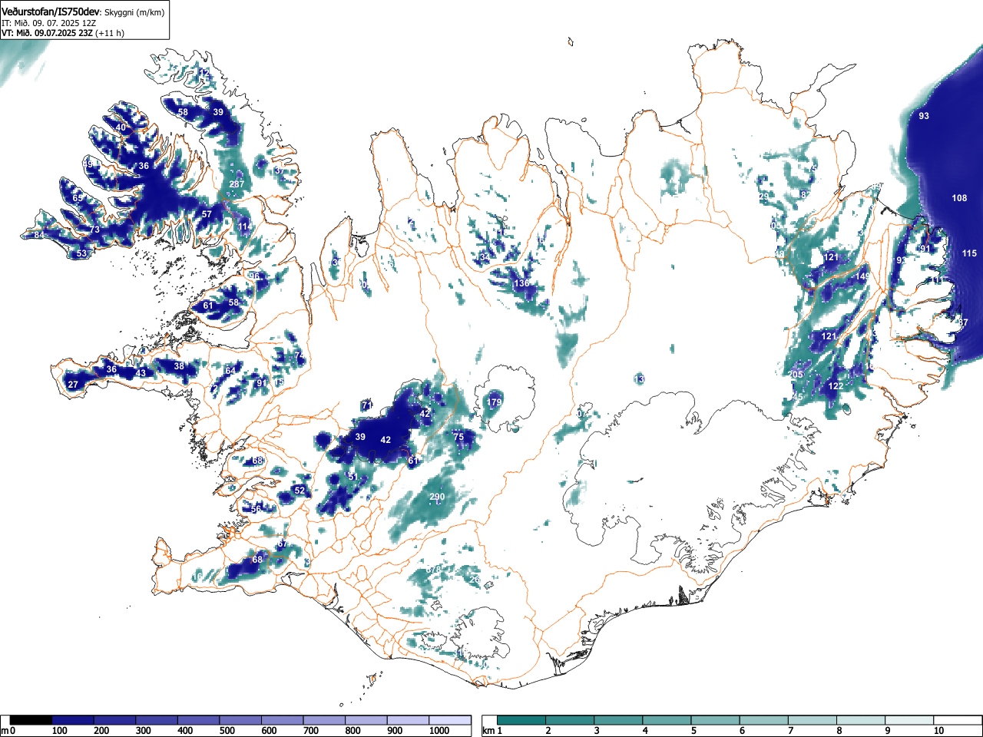Click the dark blue swatch between 100 and 200

[x=73, y=720]
